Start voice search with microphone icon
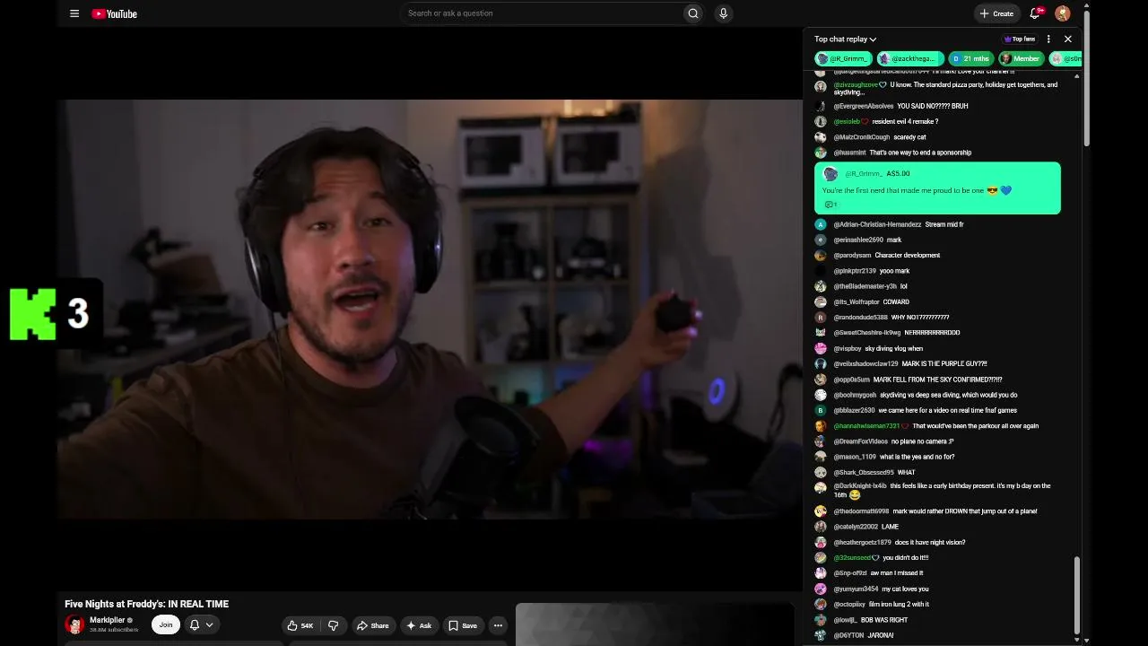 pos(723,13)
